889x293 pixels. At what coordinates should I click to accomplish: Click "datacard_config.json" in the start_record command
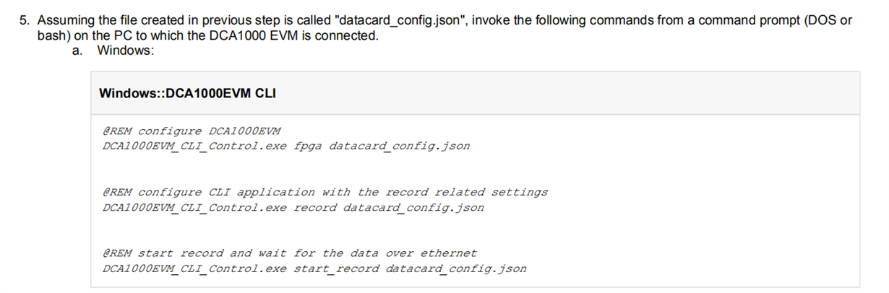[456, 268]
